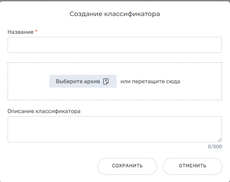Click the red required asterisk
Screen dimensions: 230x182
click(36, 31)
